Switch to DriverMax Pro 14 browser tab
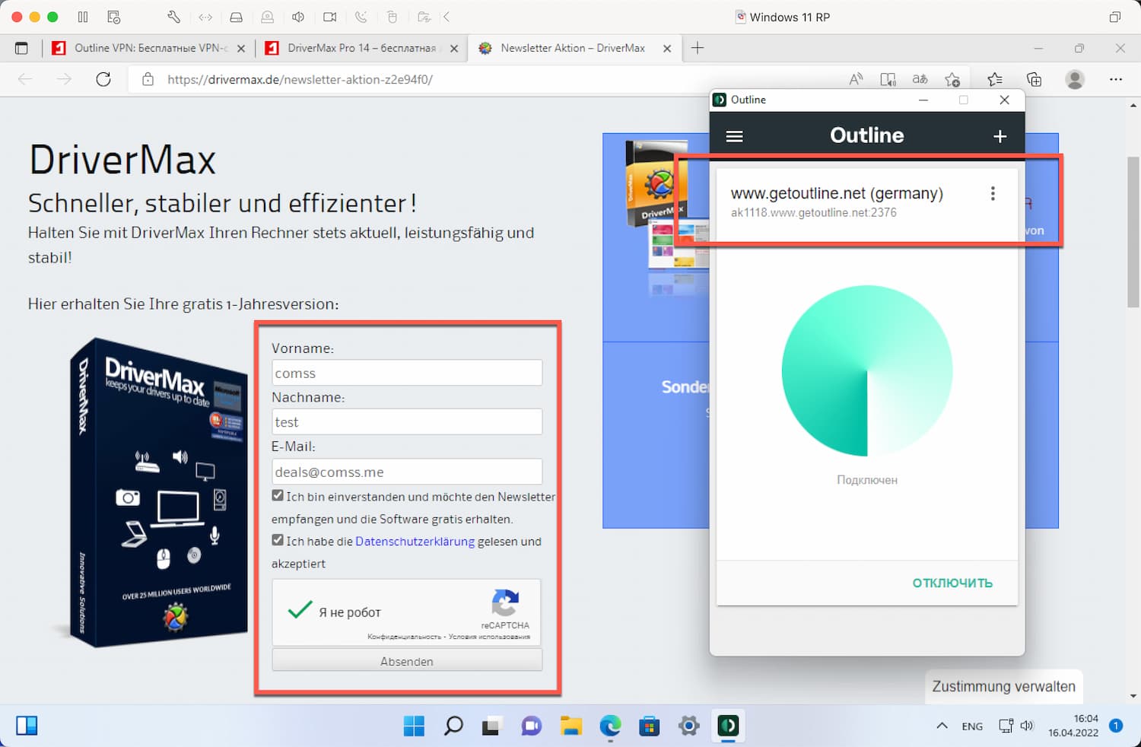 (x=361, y=48)
